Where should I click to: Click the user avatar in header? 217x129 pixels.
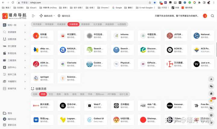(205, 16)
